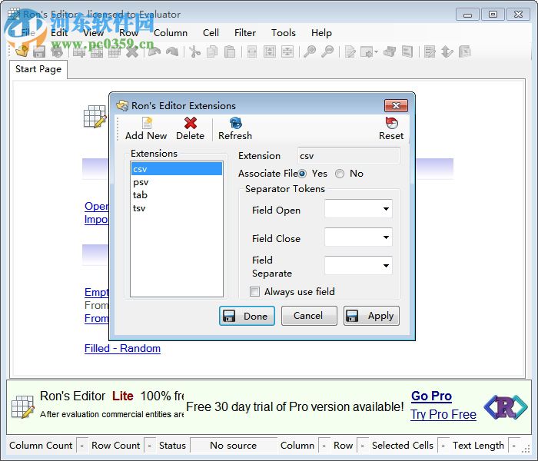Open the Filter menu
The width and height of the screenshot is (538, 461).
(x=245, y=32)
